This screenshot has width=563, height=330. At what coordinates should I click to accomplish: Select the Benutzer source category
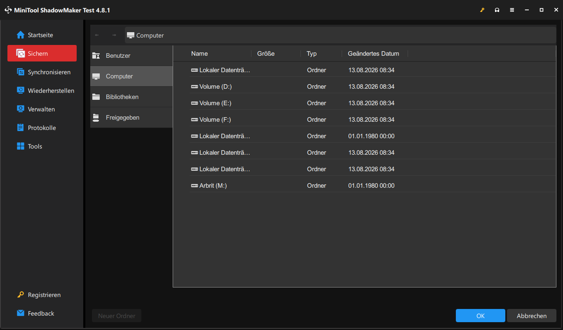point(131,56)
